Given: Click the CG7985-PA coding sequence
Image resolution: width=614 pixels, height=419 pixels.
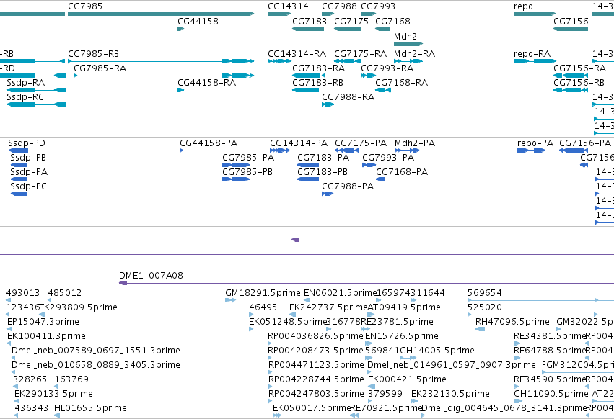Looking at the screenshot, I should [x=236, y=165].
